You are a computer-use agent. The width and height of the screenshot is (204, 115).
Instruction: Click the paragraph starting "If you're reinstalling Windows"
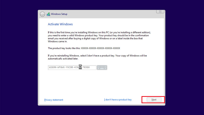coord(97,57)
